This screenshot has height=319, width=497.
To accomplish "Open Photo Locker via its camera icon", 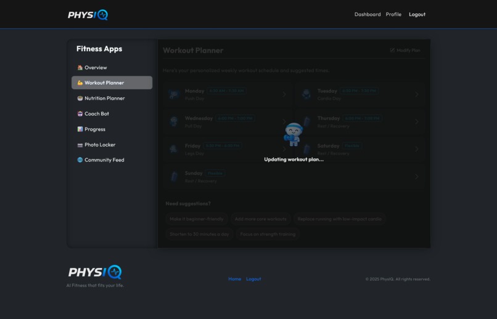I will (x=80, y=145).
